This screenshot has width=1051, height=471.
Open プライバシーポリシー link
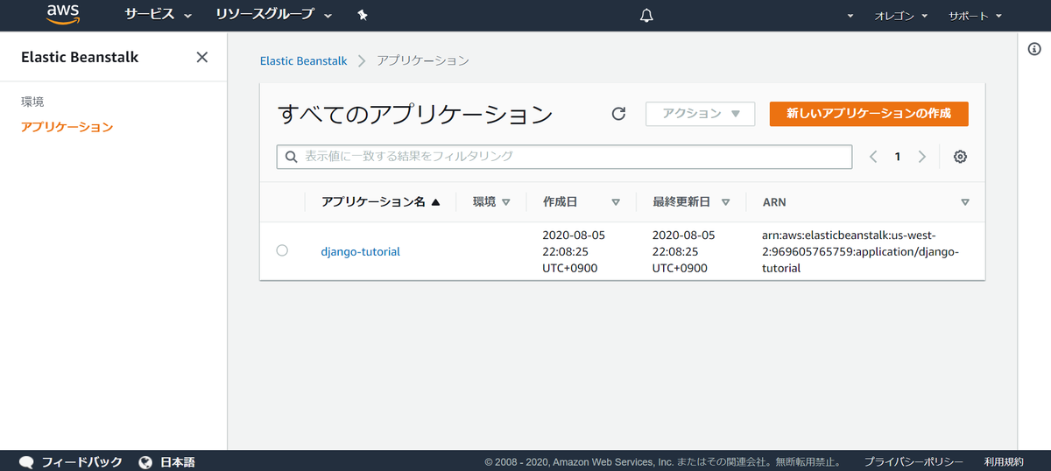tap(913, 461)
